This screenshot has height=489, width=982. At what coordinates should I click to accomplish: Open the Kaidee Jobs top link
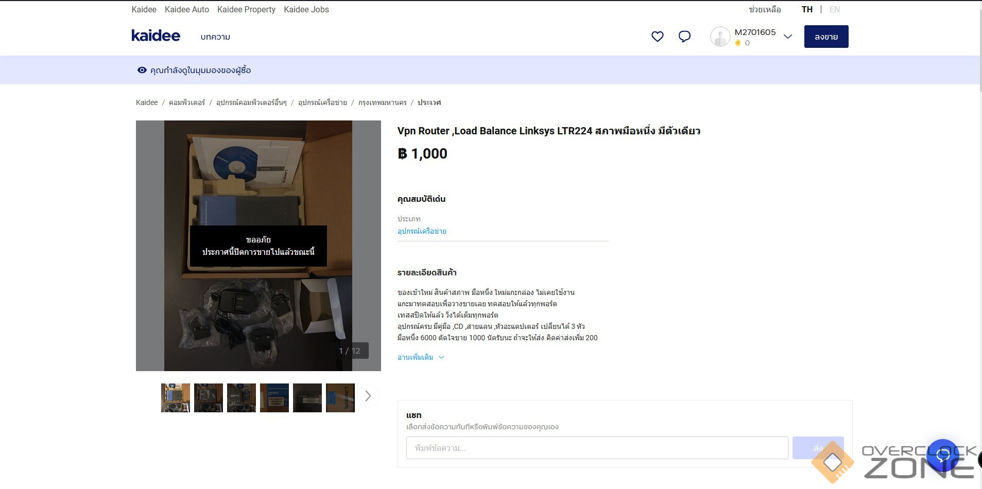click(306, 9)
